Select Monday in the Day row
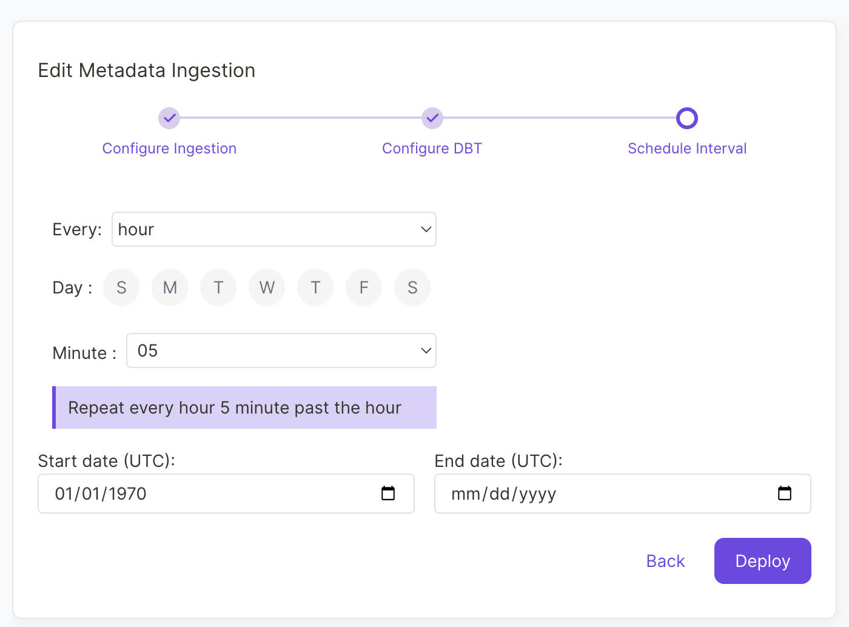 click(x=170, y=287)
